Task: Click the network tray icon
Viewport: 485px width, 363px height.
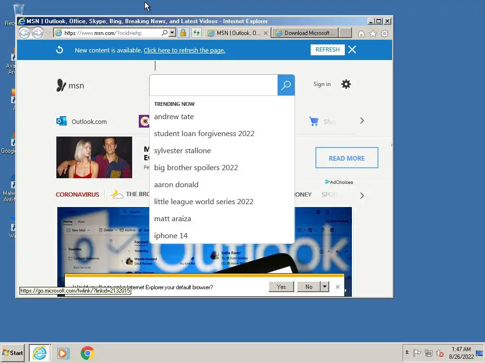Action: point(428,353)
